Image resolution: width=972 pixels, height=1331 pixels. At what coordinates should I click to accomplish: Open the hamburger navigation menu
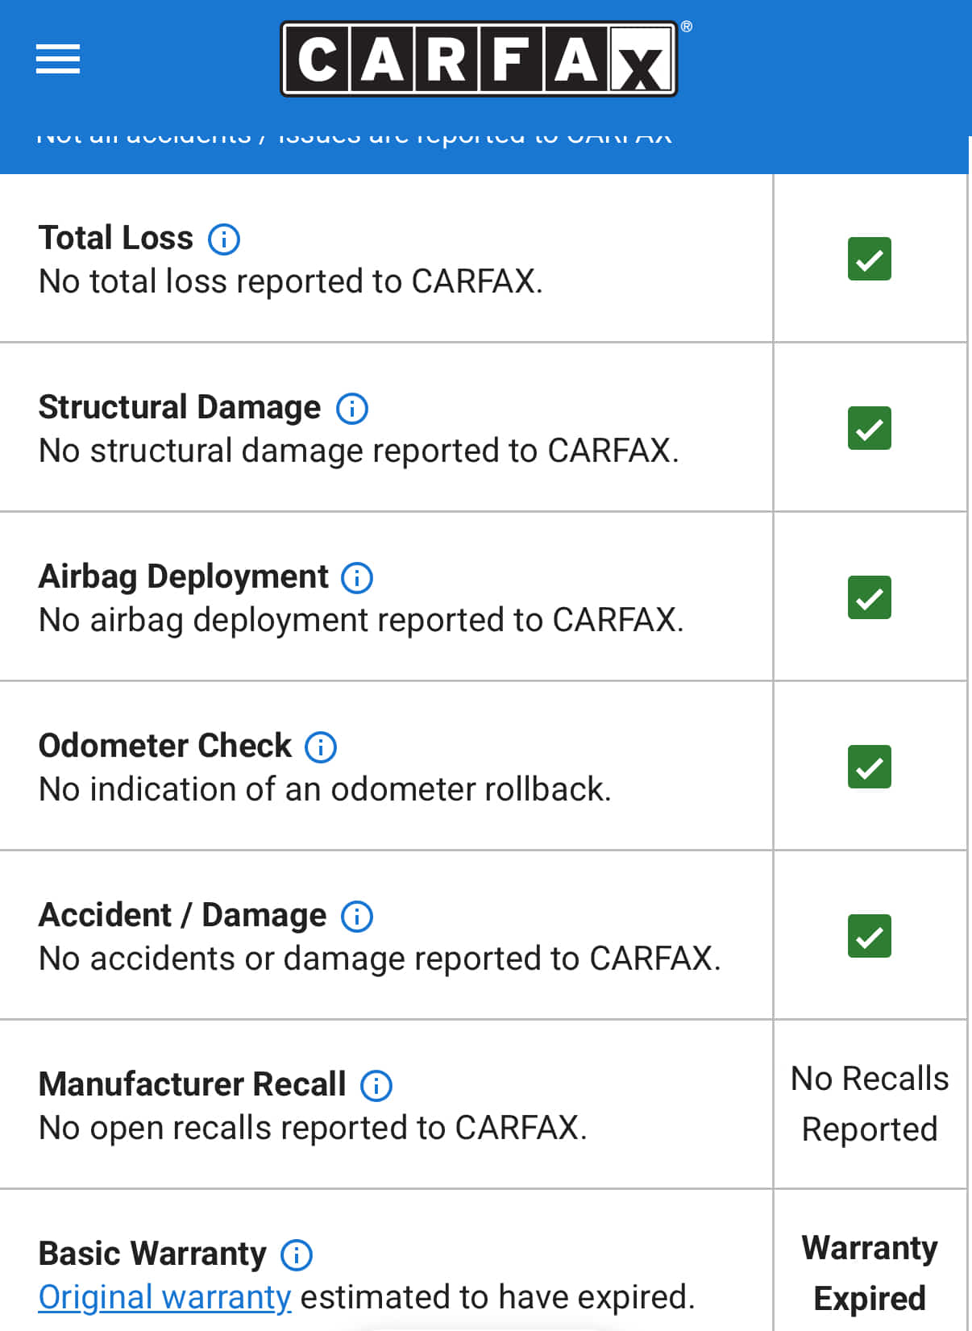click(x=58, y=59)
